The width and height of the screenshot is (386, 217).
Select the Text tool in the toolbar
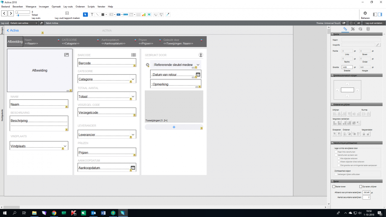92,15
